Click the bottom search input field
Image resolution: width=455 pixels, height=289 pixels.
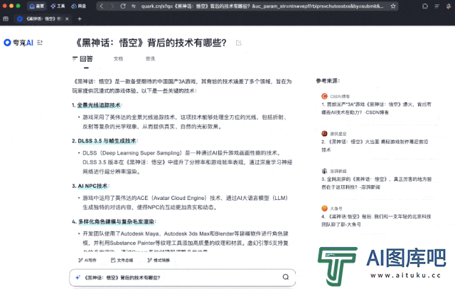click(x=182, y=278)
